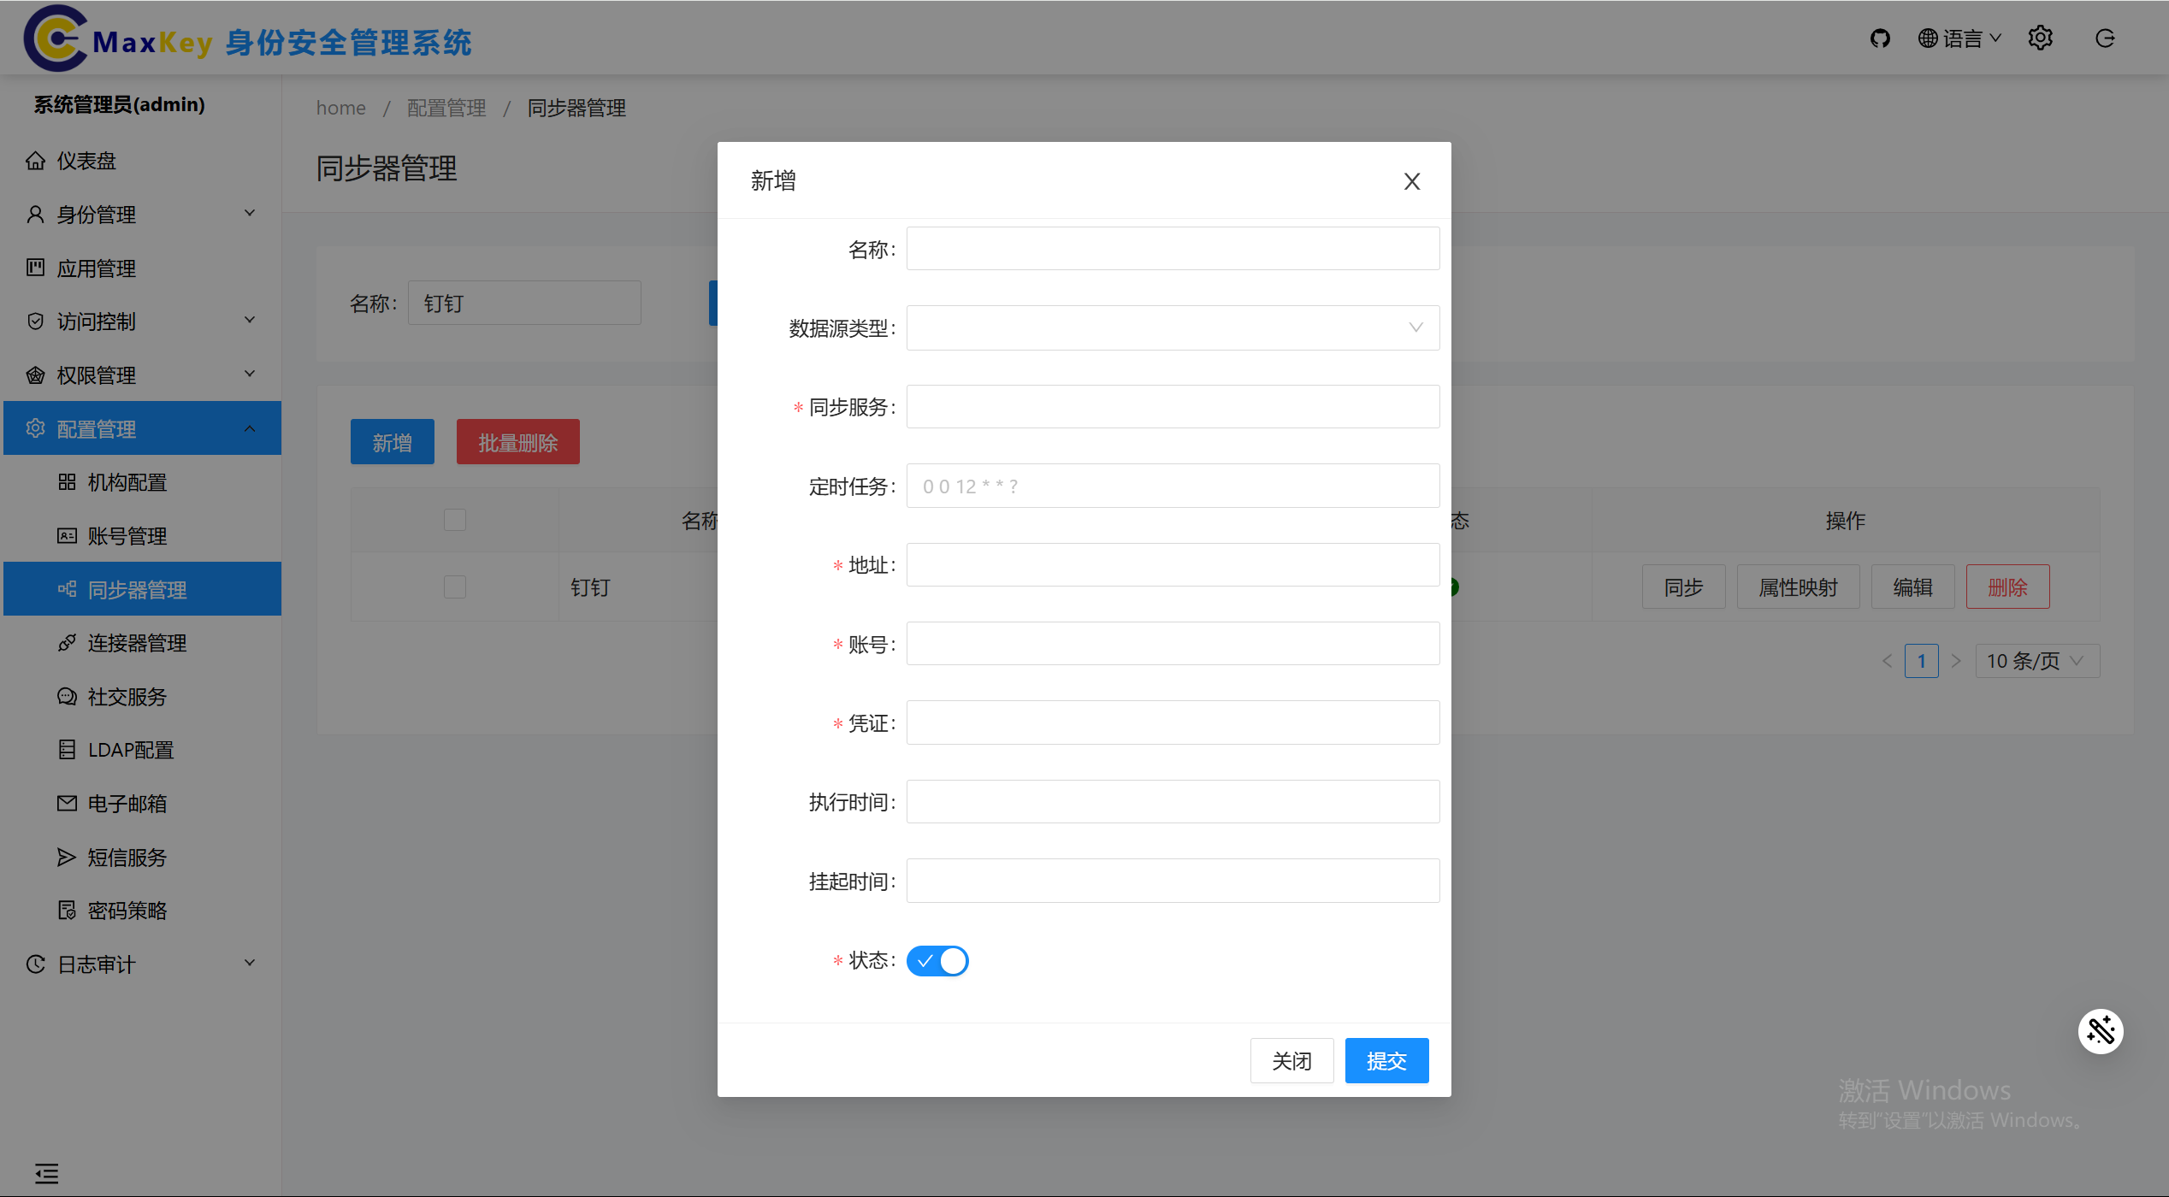Open 连接器管理 via its link icon
The image size is (2169, 1197).
[x=67, y=642]
